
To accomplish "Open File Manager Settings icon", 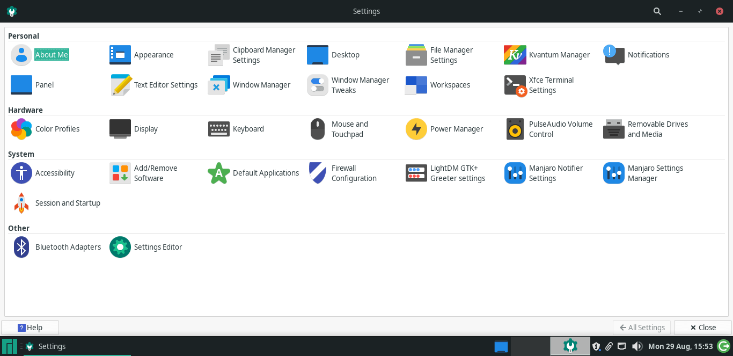I will coord(416,55).
